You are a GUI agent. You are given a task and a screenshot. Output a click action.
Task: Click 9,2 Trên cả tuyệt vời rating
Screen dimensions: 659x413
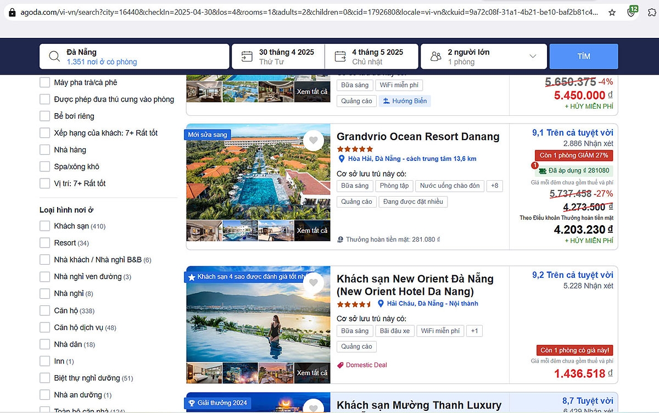click(573, 275)
